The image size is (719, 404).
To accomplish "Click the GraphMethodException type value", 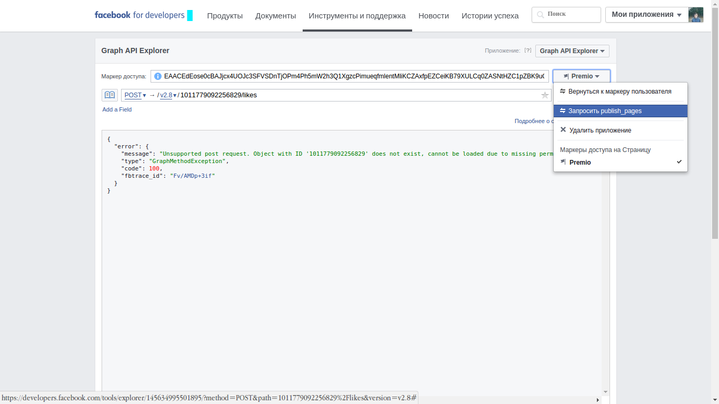I will click(x=188, y=161).
